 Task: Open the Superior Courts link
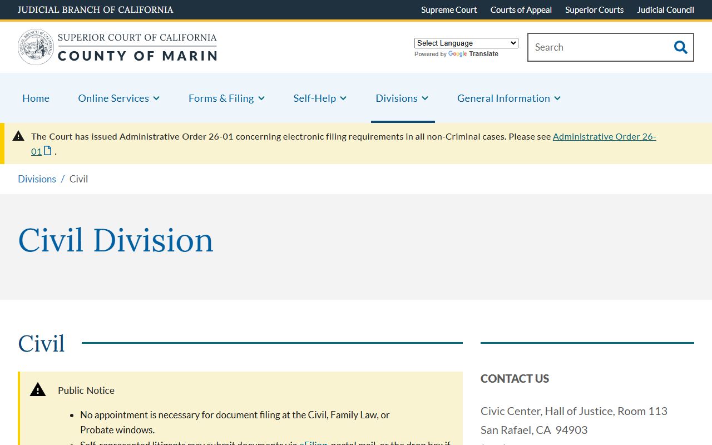pos(594,9)
